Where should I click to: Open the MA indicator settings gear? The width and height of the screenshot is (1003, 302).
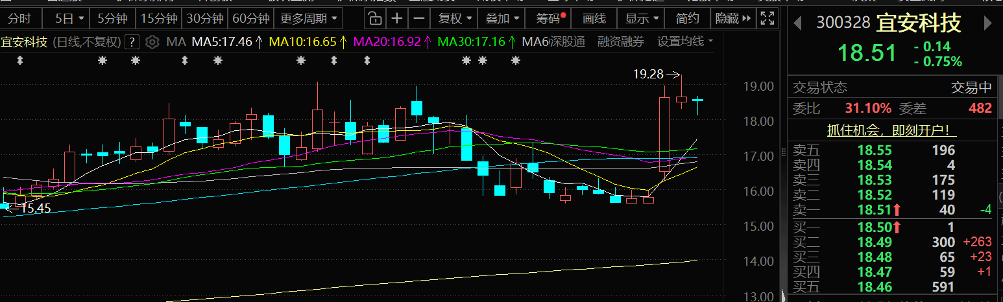coord(152,42)
